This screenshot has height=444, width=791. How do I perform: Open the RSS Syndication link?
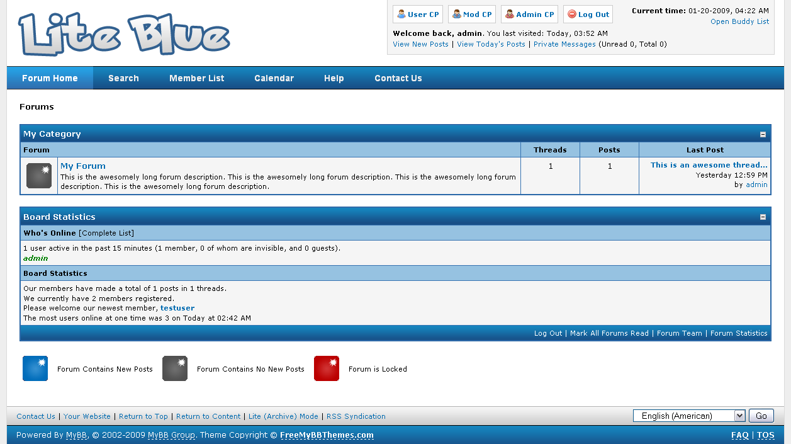point(356,416)
